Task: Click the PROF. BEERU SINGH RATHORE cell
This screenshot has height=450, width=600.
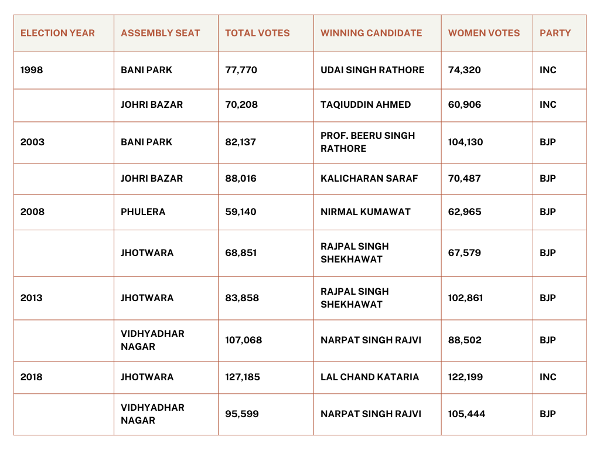Action: [x=377, y=142]
